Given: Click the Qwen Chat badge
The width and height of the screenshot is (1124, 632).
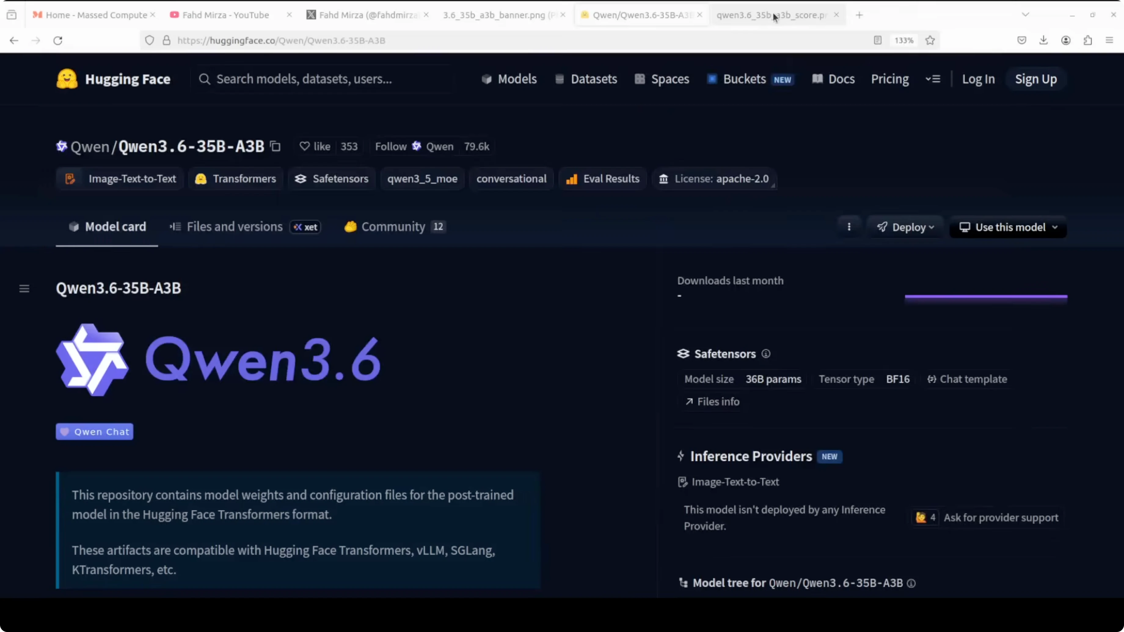Looking at the screenshot, I should coord(95,431).
